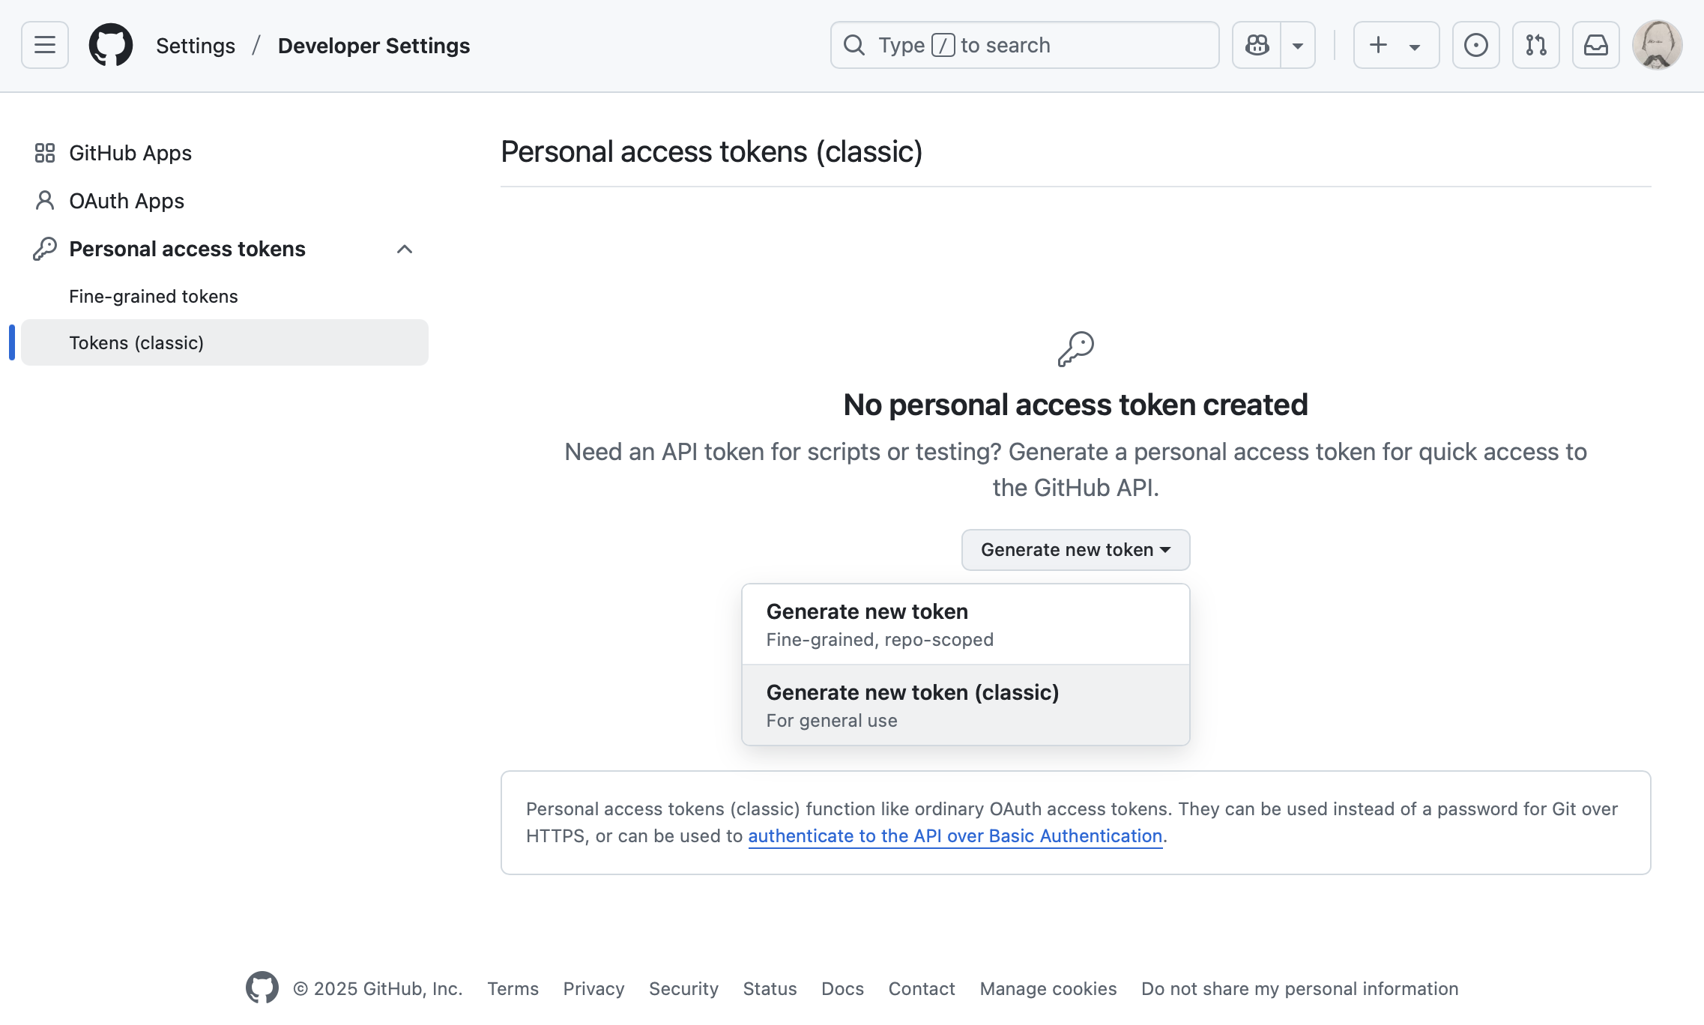Open OAuth Apps in sidebar

126,201
